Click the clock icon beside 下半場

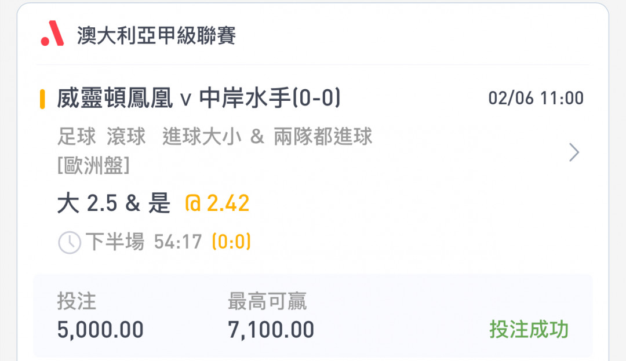point(70,242)
